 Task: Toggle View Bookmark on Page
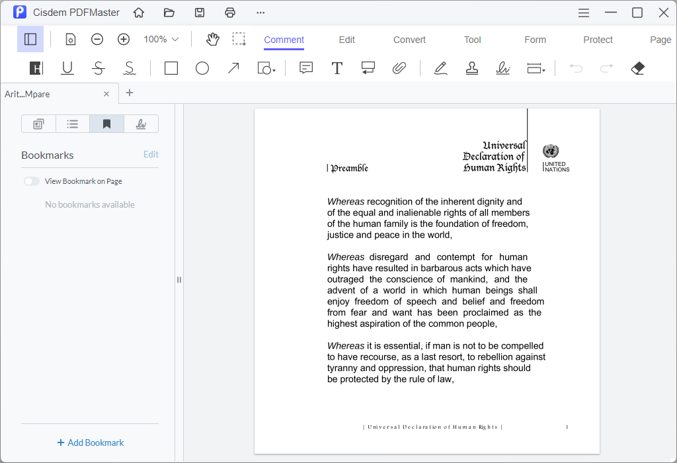coord(32,181)
